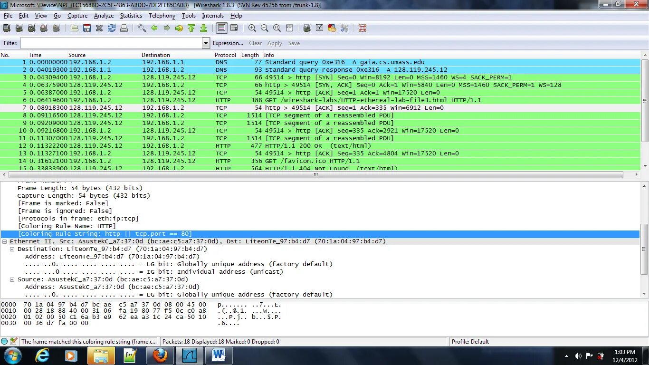This screenshot has width=649, height=365.
Task: Open the View menu
Action: point(41,16)
